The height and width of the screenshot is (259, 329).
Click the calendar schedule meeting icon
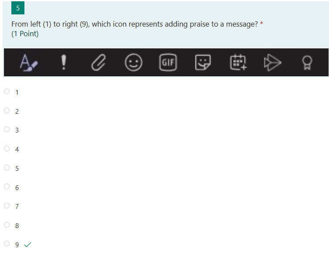[238, 62]
